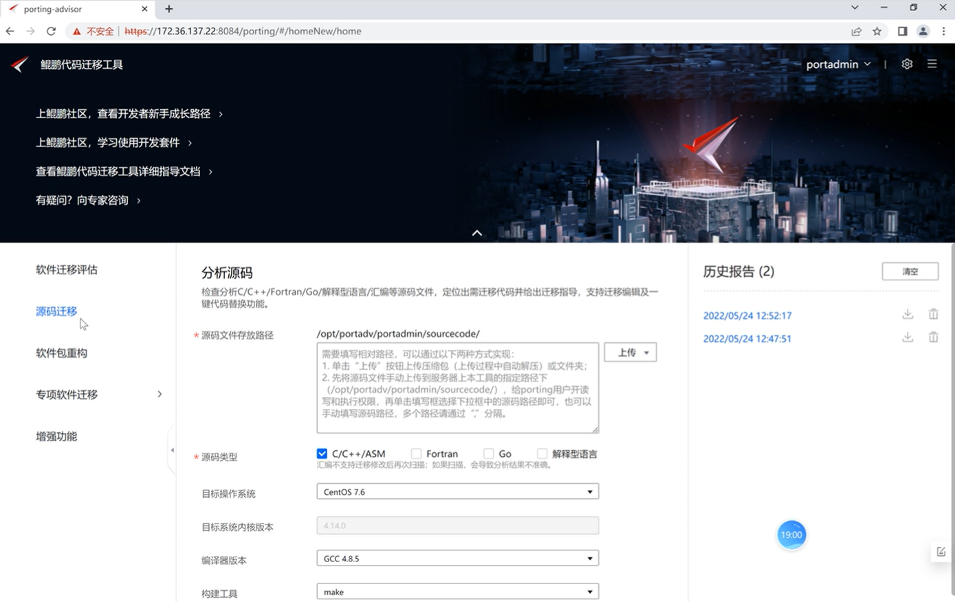Image resolution: width=955 pixels, height=602 pixels.
Task: Open the CentOS 7.6 target OS dropdown
Action: pyautogui.click(x=458, y=491)
